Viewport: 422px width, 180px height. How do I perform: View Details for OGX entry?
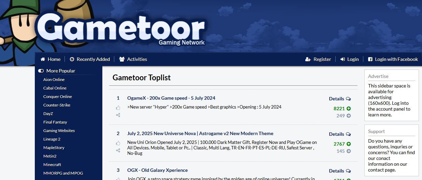point(336,171)
